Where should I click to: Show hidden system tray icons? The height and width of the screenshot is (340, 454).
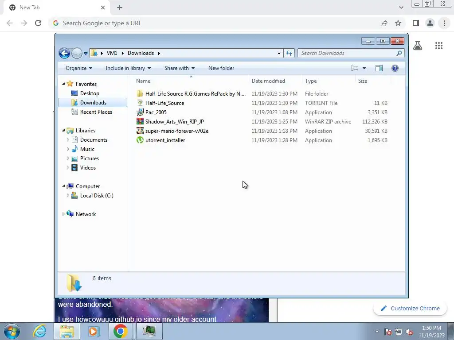tap(377, 332)
